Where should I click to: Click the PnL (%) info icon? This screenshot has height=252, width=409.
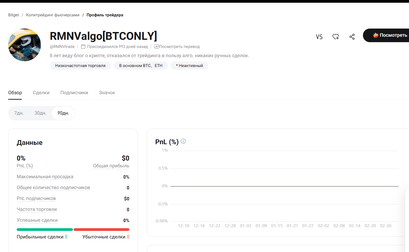[184, 141]
